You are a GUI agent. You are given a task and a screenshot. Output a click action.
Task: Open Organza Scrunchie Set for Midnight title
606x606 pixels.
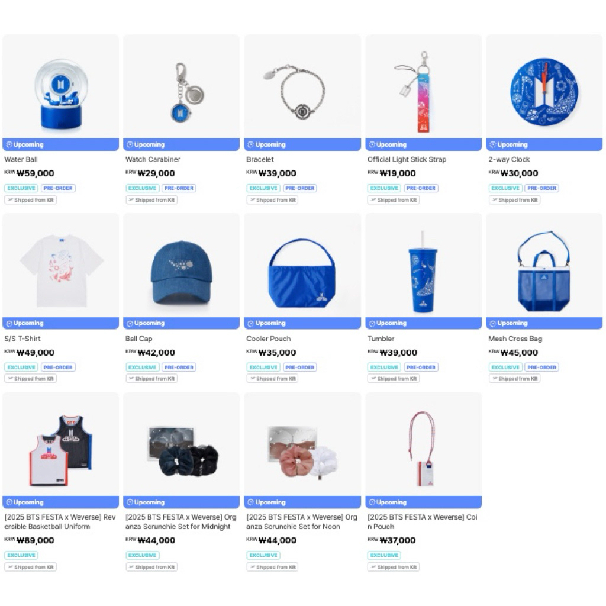[180, 522]
